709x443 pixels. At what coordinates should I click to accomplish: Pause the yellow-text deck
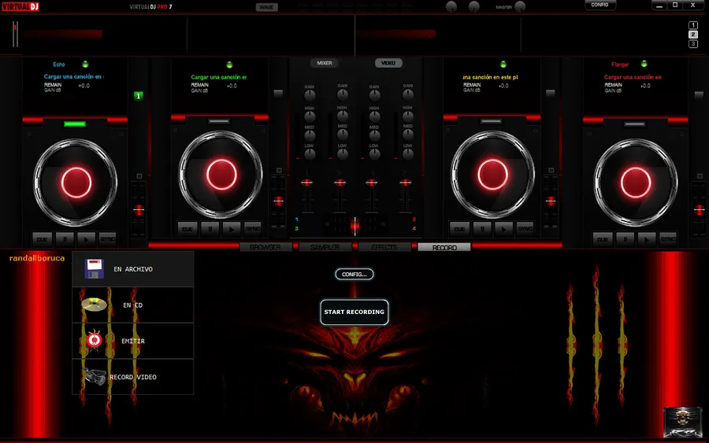(482, 229)
